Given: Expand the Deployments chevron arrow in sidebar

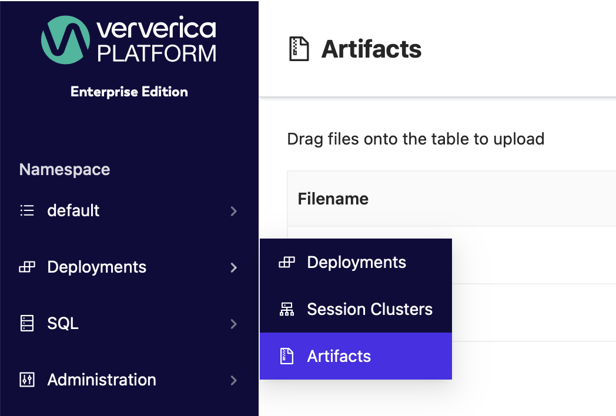Looking at the screenshot, I should point(234,267).
